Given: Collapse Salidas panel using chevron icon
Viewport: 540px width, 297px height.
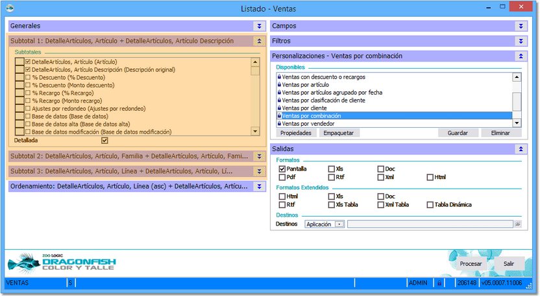Looking at the screenshot, I should [x=521, y=149].
